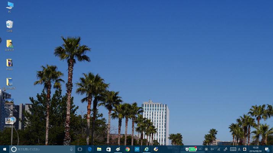Open the network Wi-Fi tray icon
The image size is (273, 153).
[x=219, y=149]
